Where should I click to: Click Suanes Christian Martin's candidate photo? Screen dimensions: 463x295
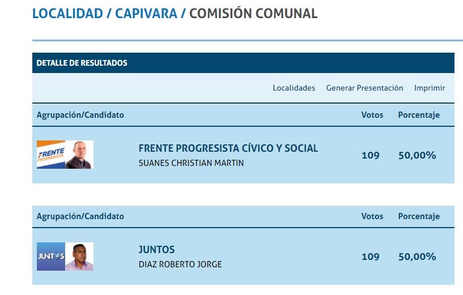(79, 155)
